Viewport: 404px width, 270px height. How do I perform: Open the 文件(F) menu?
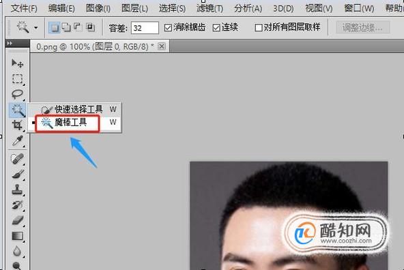pyautogui.click(x=24, y=9)
